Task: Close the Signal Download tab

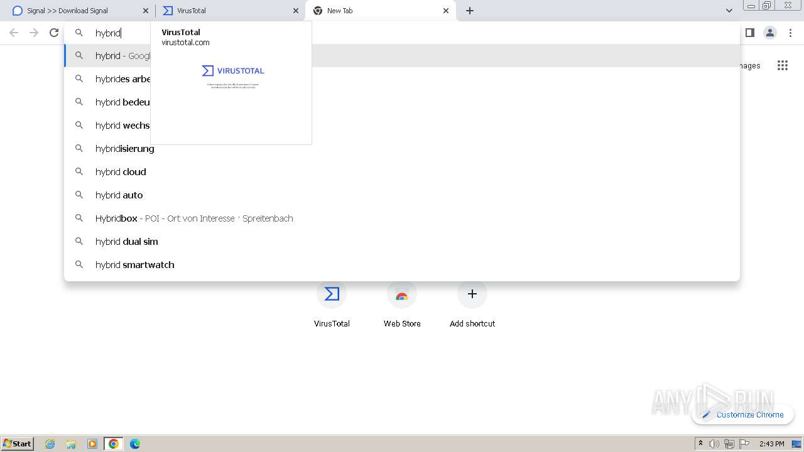Action: click(146, 11)
